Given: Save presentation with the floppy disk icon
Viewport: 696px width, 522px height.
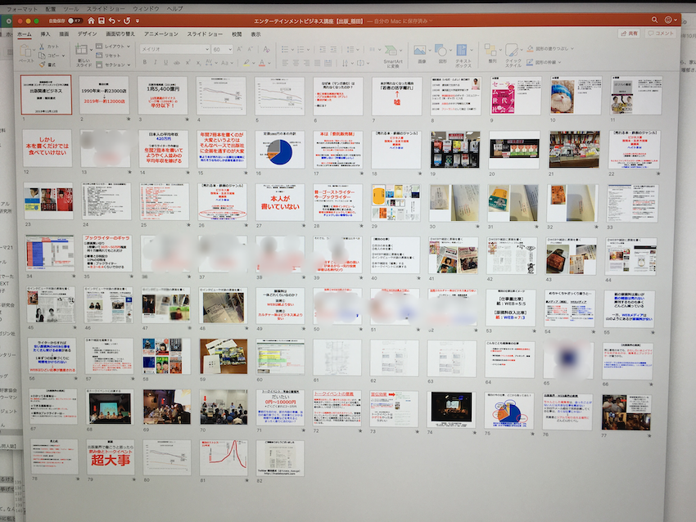Looking at the screenshot, I should [x=102, y=20].
